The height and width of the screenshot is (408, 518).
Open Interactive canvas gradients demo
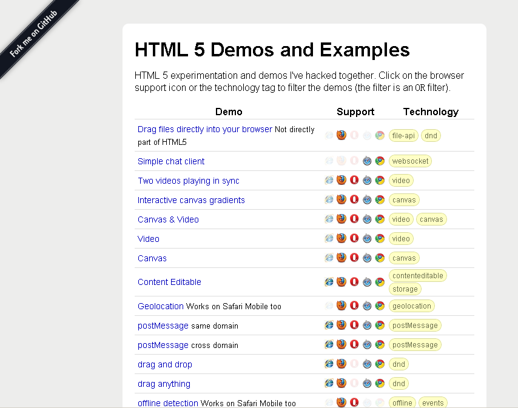pos(191,200)
